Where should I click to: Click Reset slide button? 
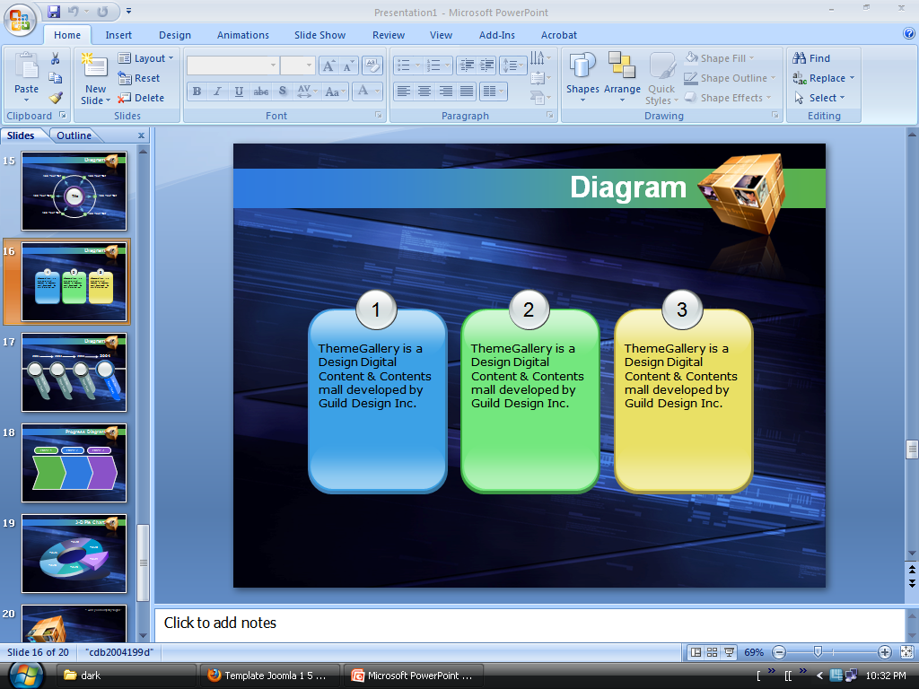(x=139, y=78)
